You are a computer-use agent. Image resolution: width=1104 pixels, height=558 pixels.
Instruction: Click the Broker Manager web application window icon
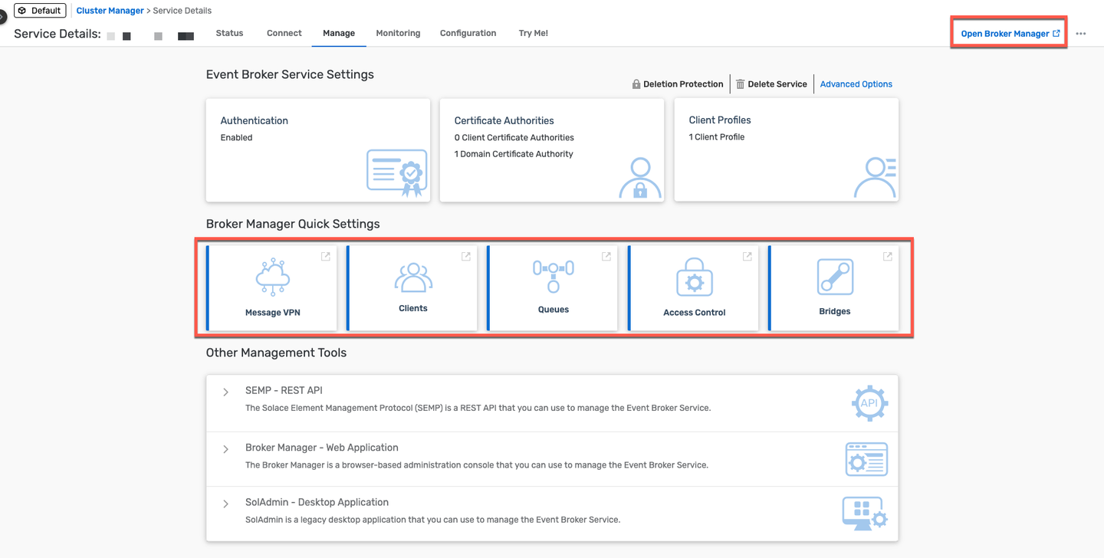866,459
